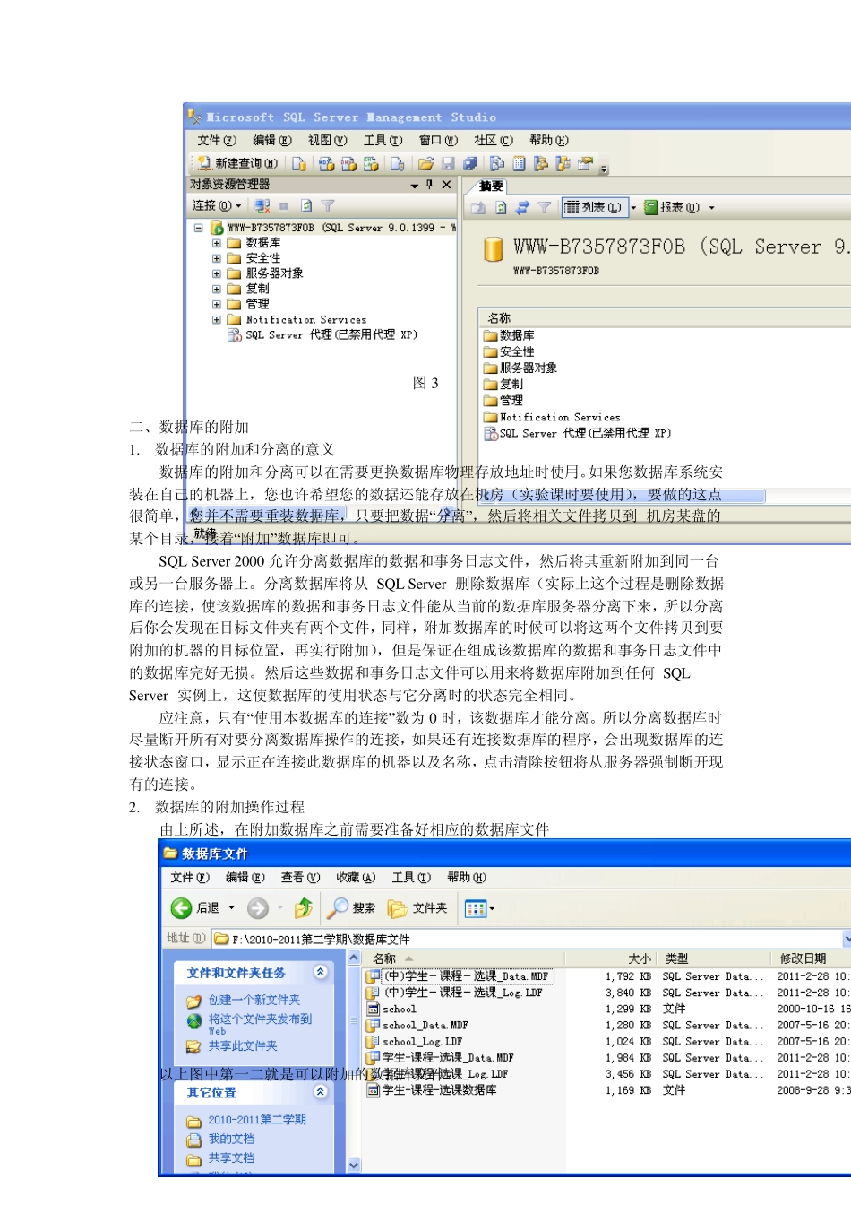Screen dimensions: 851x1205
Task: Sort files by 大小 column header
Action: coord(640,958)
